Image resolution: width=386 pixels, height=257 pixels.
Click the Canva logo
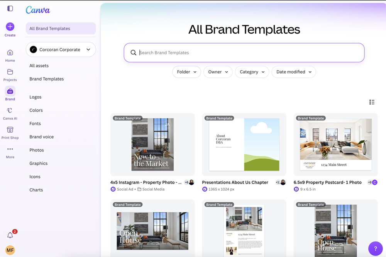[38, 10]
